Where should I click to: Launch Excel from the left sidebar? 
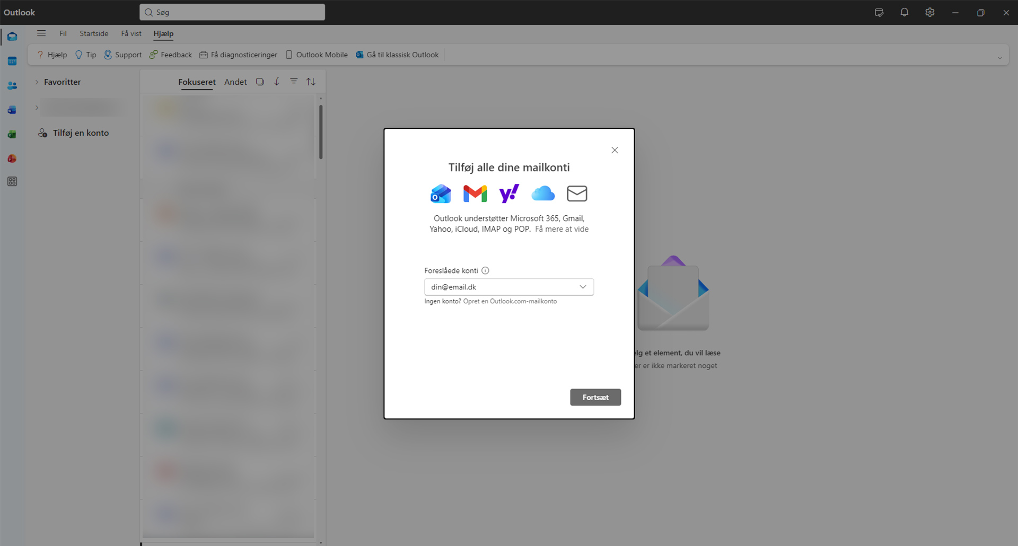(x=12, y=135)
